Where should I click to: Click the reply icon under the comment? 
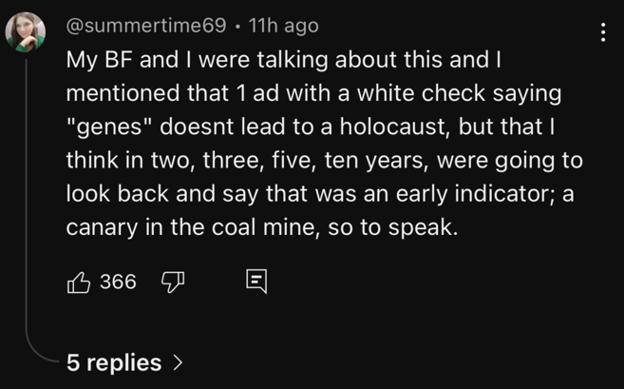256,282
